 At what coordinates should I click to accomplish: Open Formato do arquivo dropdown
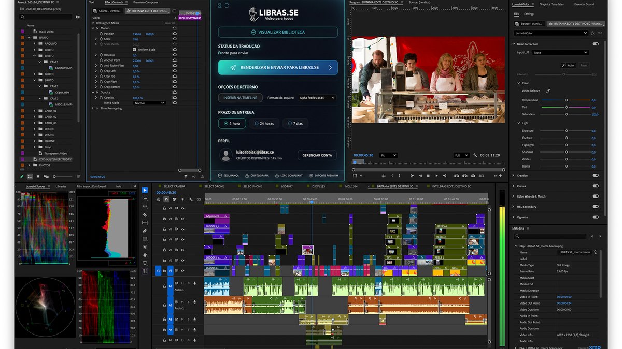coord(317,97)
